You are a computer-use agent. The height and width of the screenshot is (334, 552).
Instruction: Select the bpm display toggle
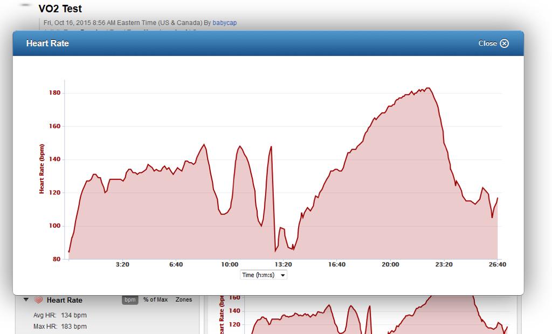130,300
